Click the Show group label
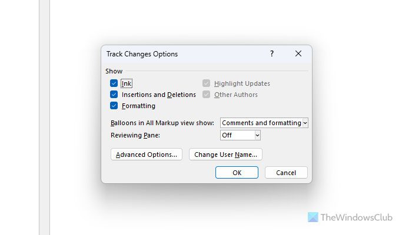412x235 pixels. [x=114, y=71]
